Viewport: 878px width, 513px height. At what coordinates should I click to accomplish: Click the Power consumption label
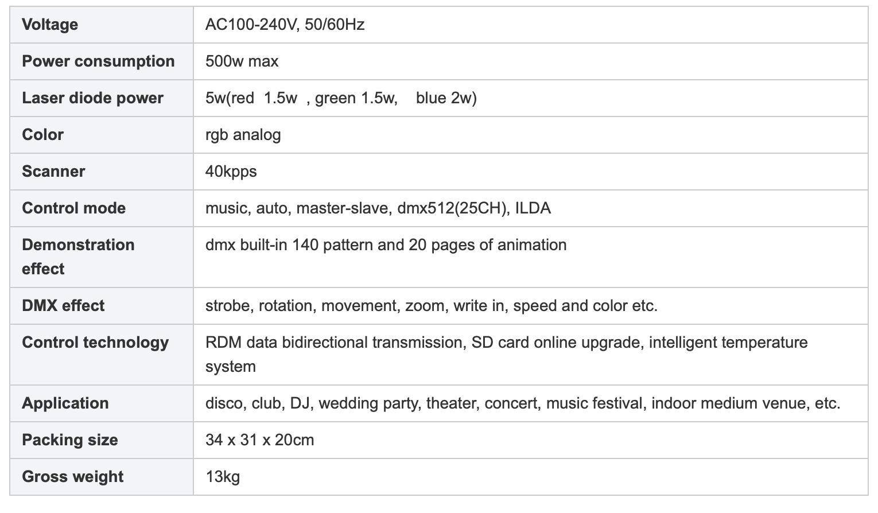[x=98, y=61]
